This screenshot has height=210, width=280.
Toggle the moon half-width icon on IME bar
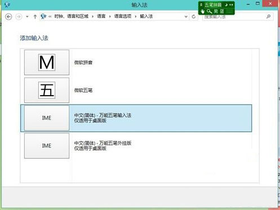[226, 5]
